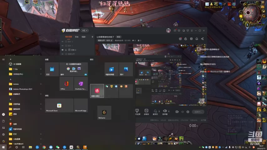The width and height of the screenshot is (267, 150).
Task: Open the 电影和电视 tile
Action: (111, 69)
